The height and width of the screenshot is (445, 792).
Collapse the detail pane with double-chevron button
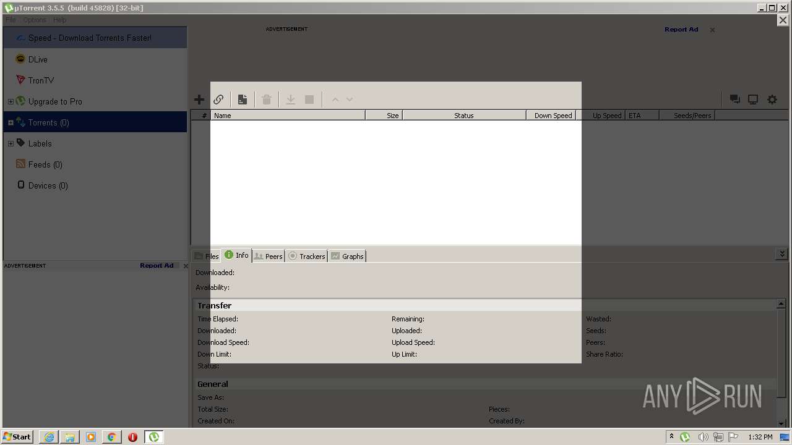point(782,254)
